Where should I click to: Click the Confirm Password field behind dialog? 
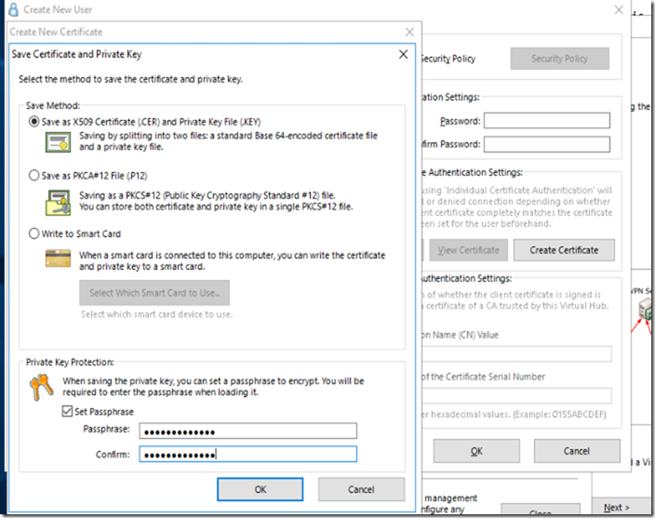coord(546,144)
